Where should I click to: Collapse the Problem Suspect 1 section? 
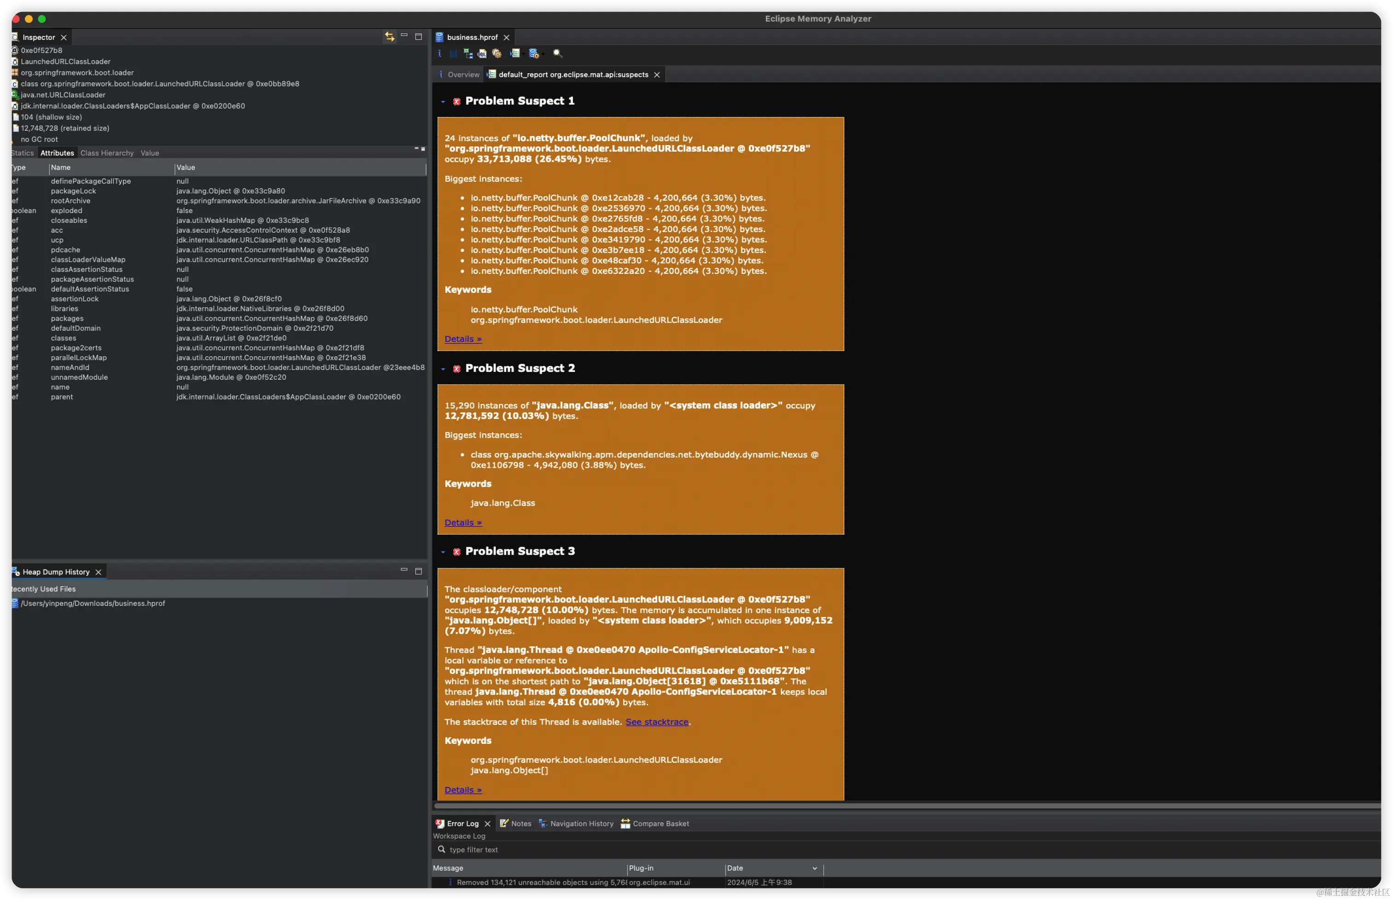[443, 102]
